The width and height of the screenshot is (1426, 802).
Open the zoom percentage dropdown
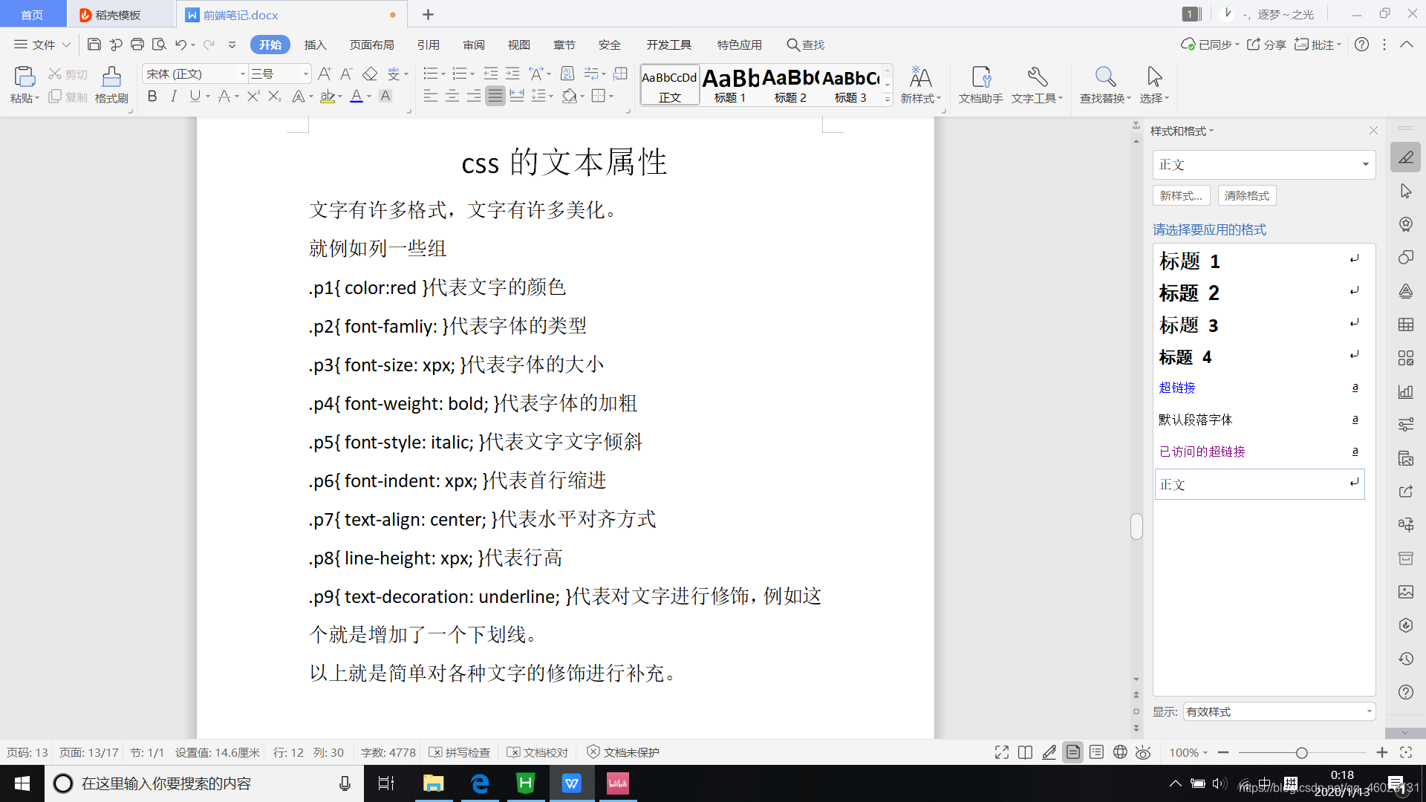(1189, 752)
